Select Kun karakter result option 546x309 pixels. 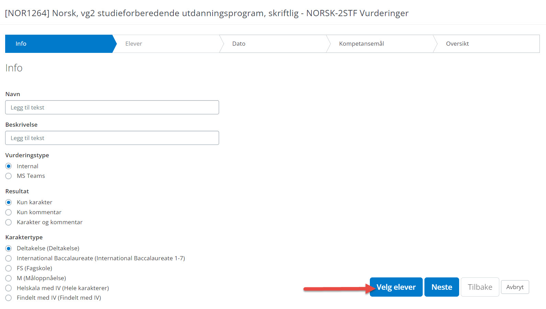pyautogui.click(x=9, y=203)
